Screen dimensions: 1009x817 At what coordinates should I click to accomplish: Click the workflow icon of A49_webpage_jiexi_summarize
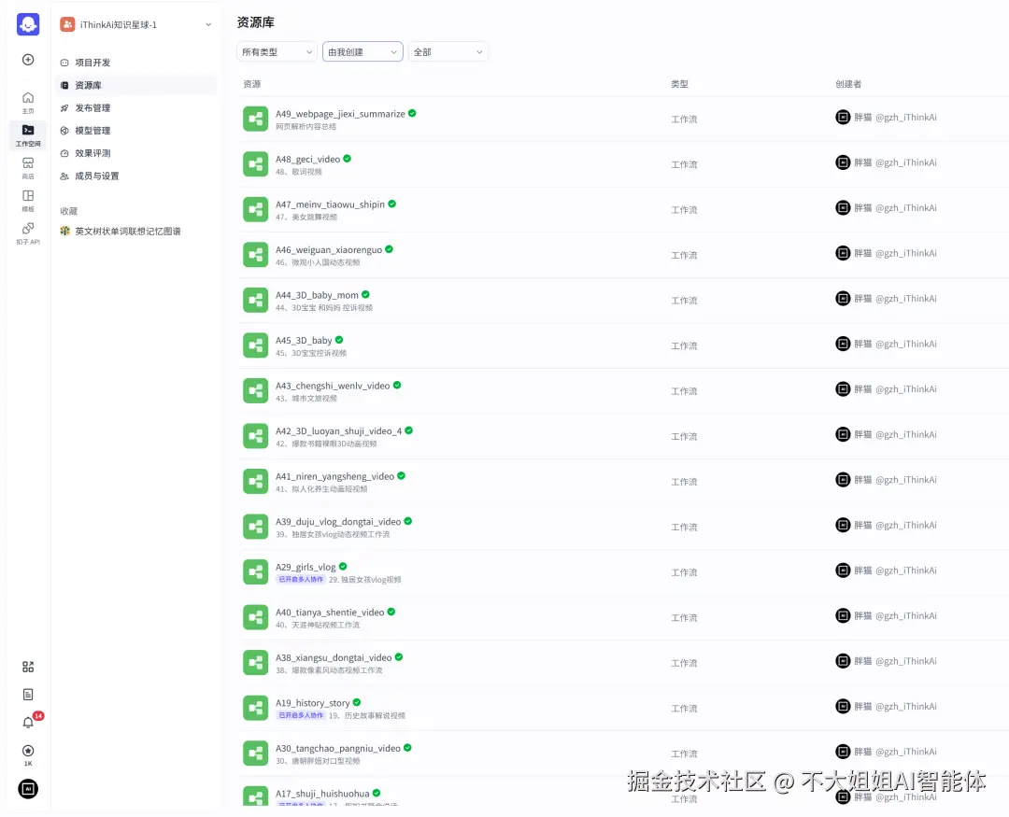[255, 119]
